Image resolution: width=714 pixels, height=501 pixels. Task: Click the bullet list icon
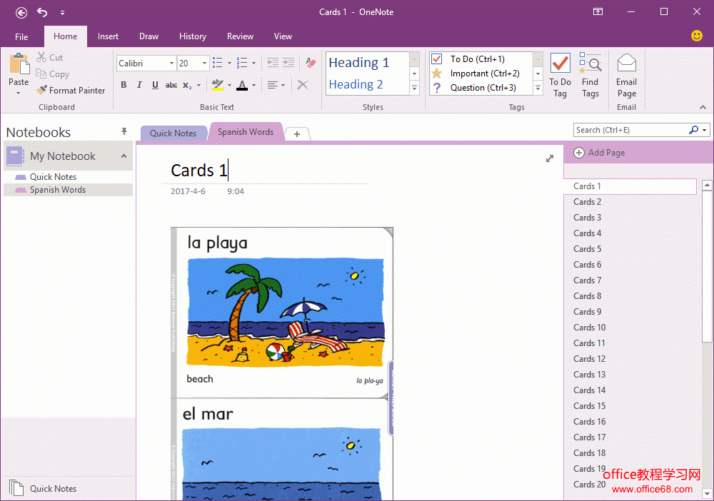coord(218,63)
